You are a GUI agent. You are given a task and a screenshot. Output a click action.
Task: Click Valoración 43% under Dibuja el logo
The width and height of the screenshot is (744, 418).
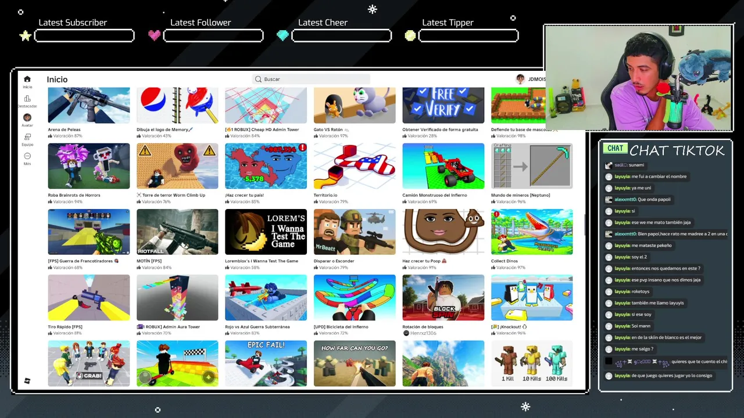coord(156,136)
